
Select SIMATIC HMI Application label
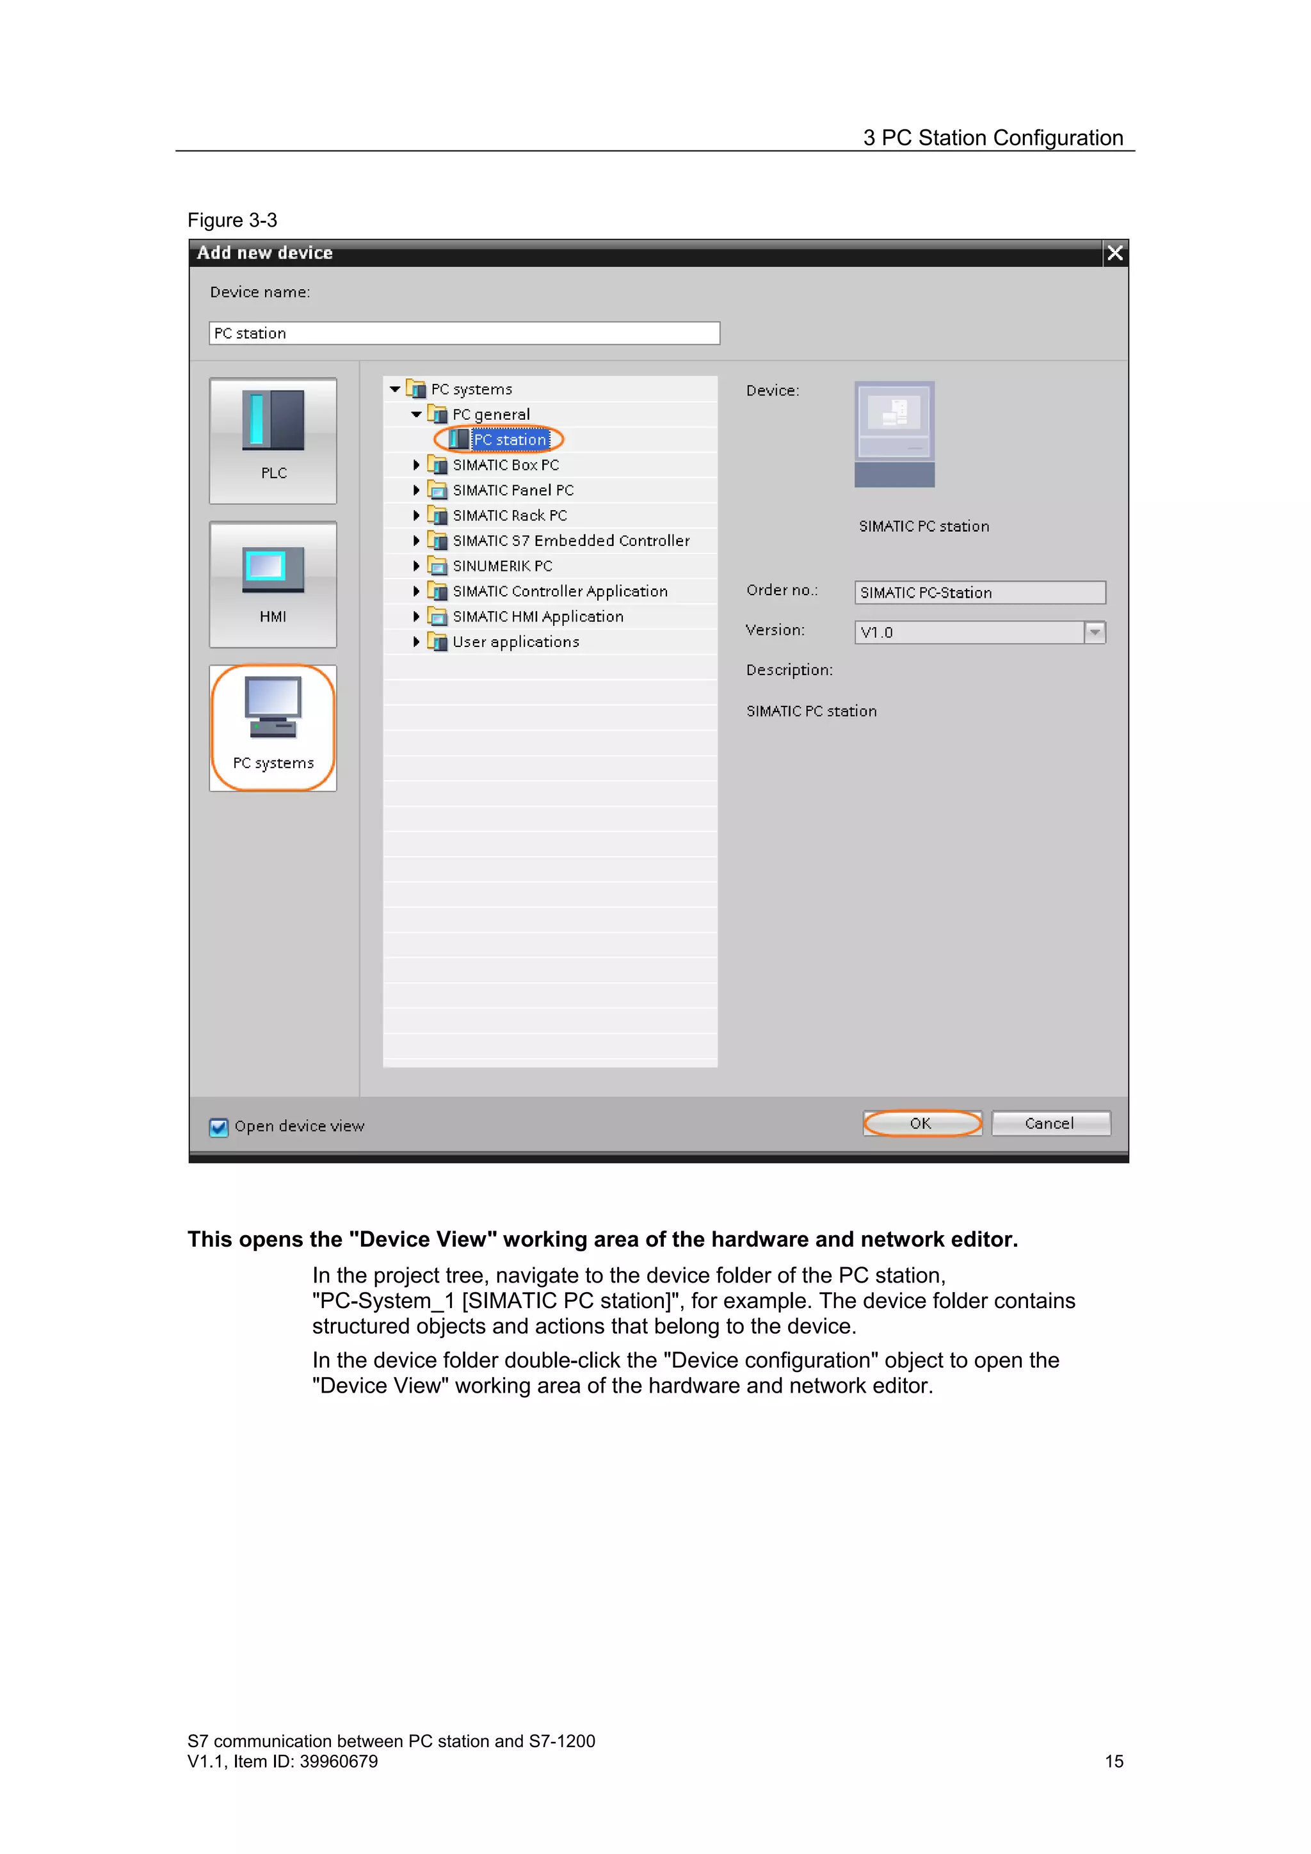(x=538, y=617)
